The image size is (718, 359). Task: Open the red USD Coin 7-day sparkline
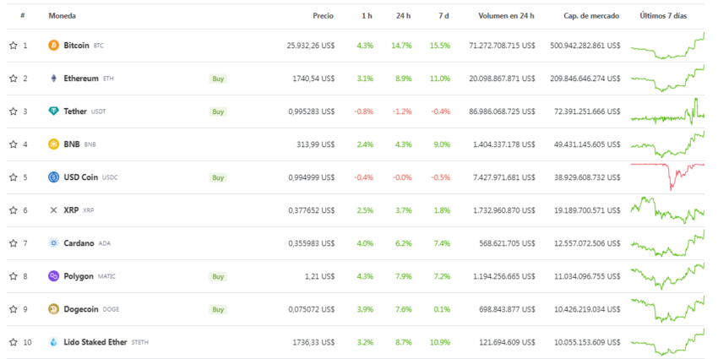[x=667, y=176]
